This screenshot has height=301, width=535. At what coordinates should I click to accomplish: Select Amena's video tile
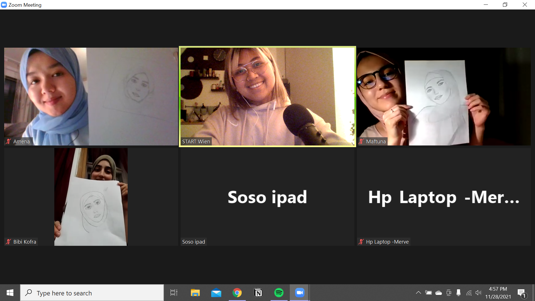pyautogui.click(x=91, y=96)
